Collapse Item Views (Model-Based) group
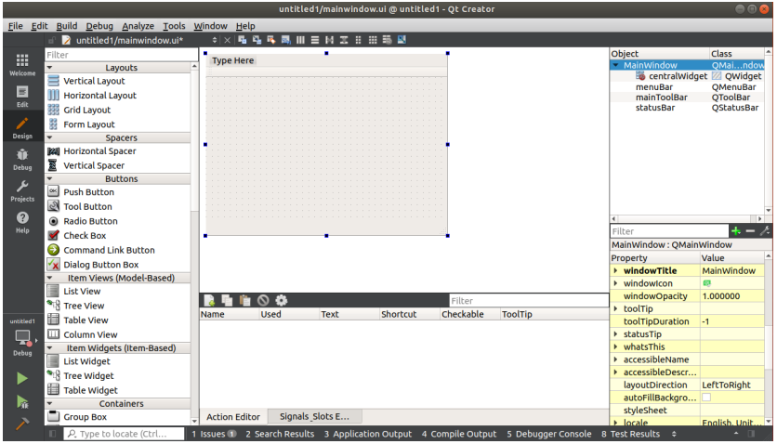Screen dimensions: 777x444 (49, 278)
